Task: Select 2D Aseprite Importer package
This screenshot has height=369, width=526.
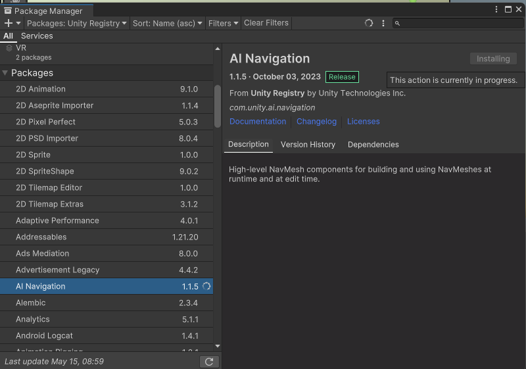Action: click(107, 105)
